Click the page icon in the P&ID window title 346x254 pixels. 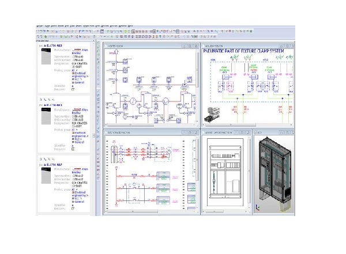(x=107, y=45)
